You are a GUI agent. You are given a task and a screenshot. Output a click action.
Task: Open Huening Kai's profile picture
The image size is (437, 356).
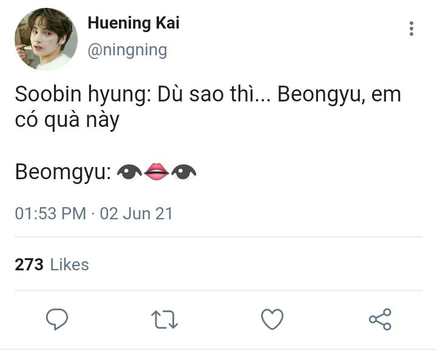tap(46, 39)
